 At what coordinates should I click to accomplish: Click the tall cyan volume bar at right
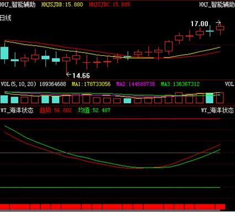tap(210, 98)
